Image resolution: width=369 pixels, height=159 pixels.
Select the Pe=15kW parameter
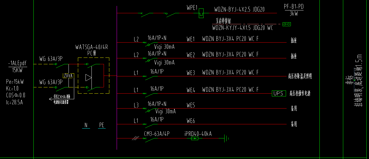tap(15, 82)
